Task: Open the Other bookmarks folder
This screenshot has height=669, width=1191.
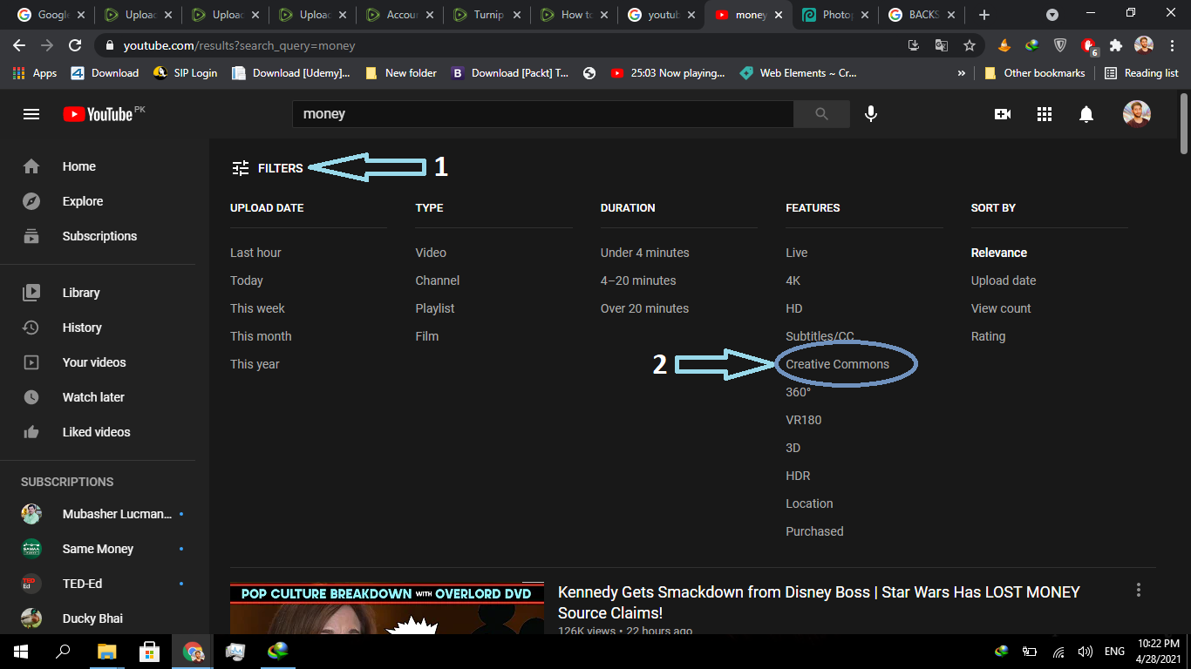Action: tap(1034, 73)
